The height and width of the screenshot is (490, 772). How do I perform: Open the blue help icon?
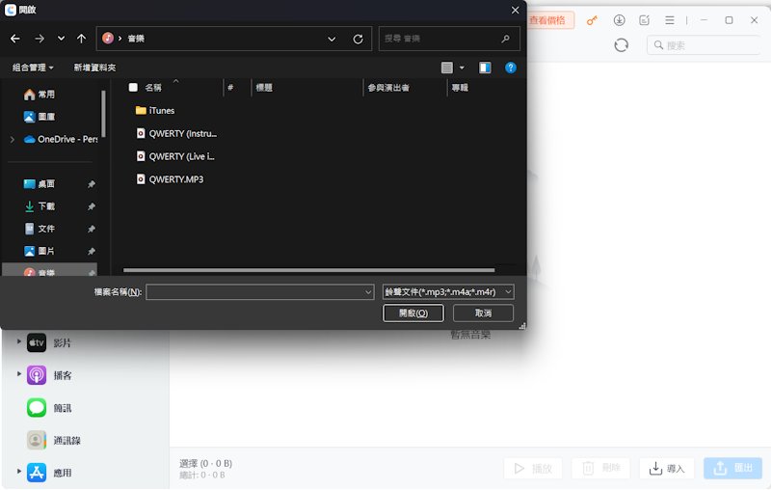(511, 68)
